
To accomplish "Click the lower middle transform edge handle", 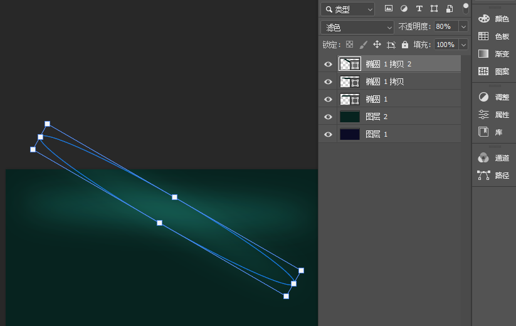I will pos(160,223).
